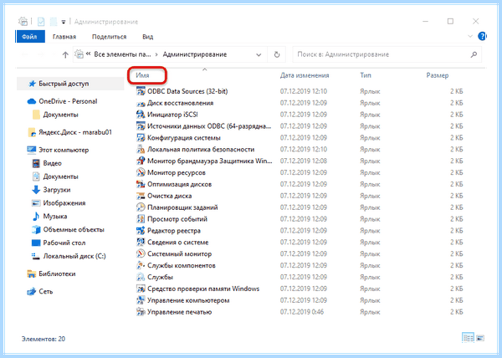The image size is (502, 358).
Task: Open Загрузки folder in sidebar
Action: coord(56,190)
